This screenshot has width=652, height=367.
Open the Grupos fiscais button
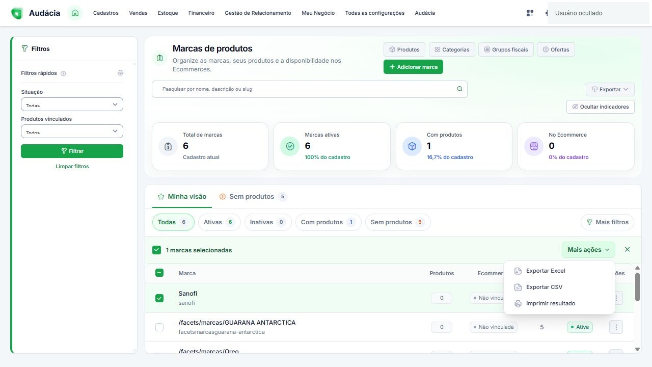506,49
